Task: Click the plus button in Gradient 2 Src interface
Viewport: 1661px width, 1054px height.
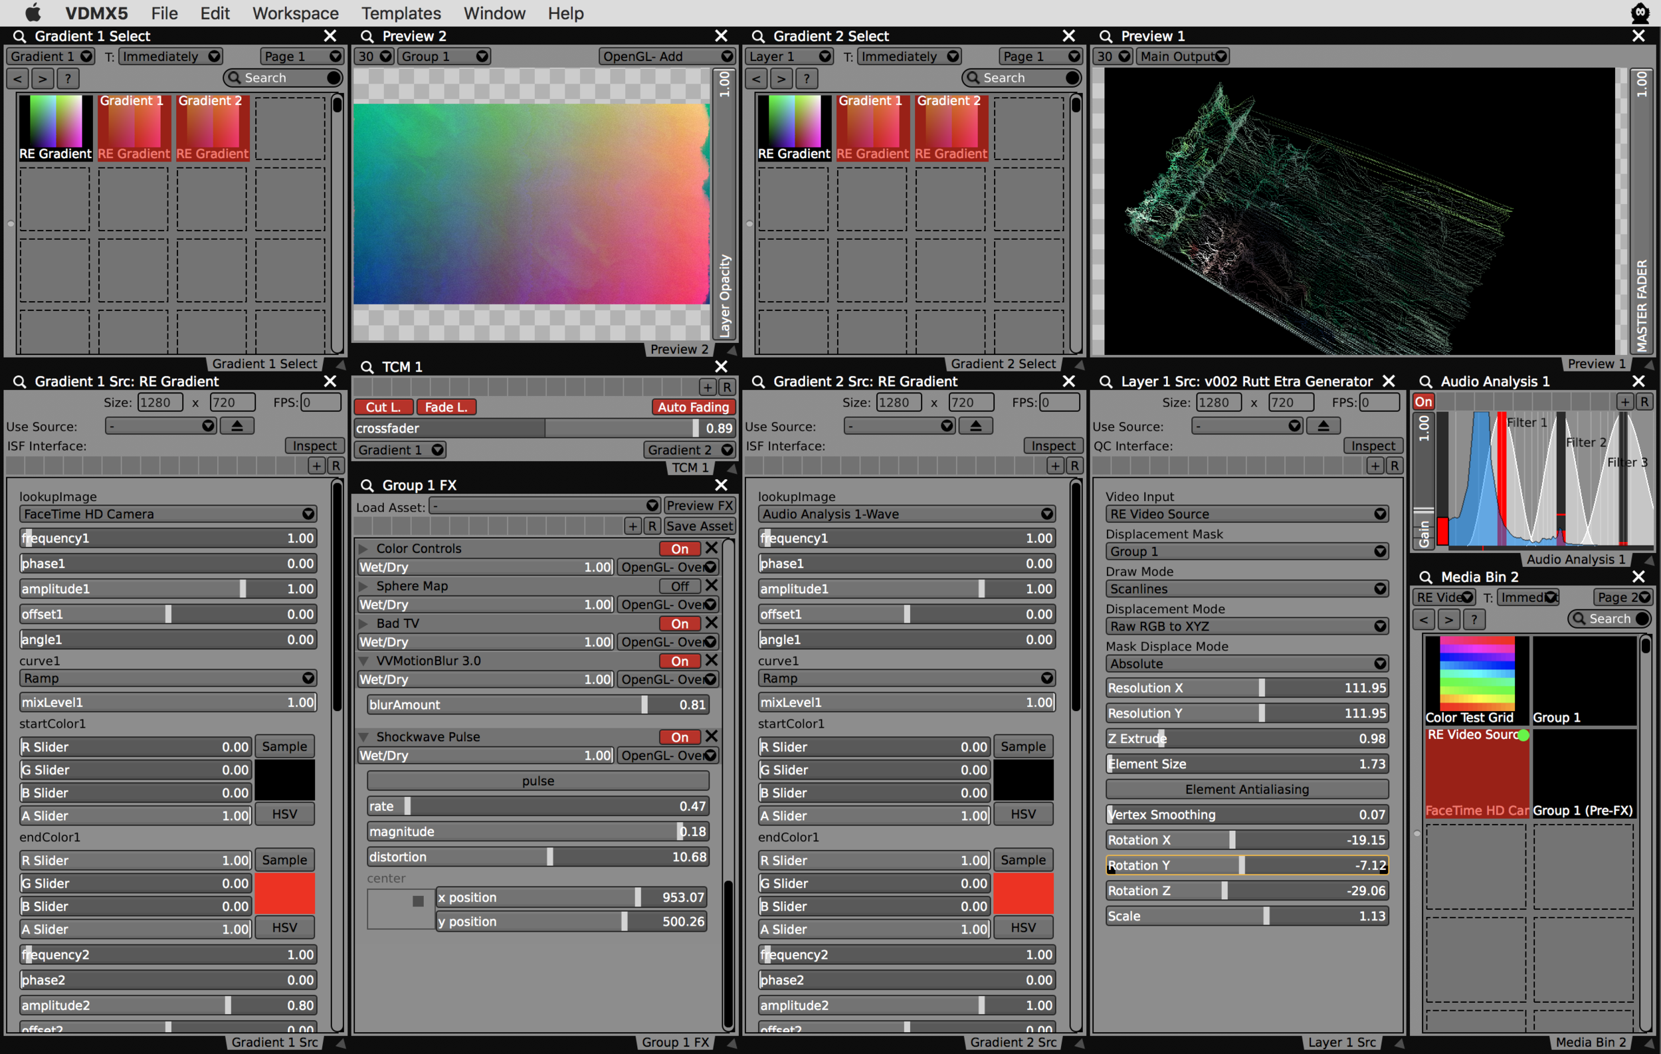Action: pos(1055,466)
